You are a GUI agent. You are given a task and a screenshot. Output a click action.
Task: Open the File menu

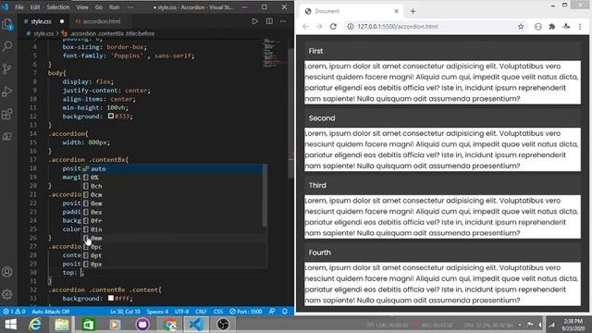click(x=19, y=7)
